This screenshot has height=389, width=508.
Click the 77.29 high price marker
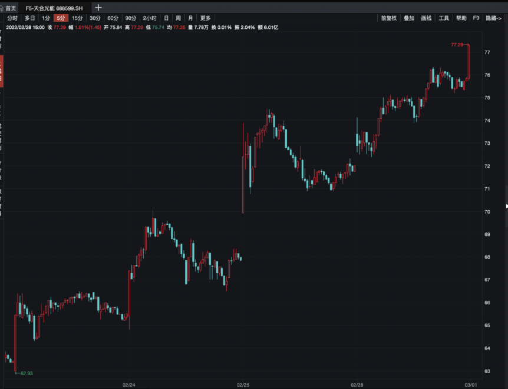pos(457,45)
